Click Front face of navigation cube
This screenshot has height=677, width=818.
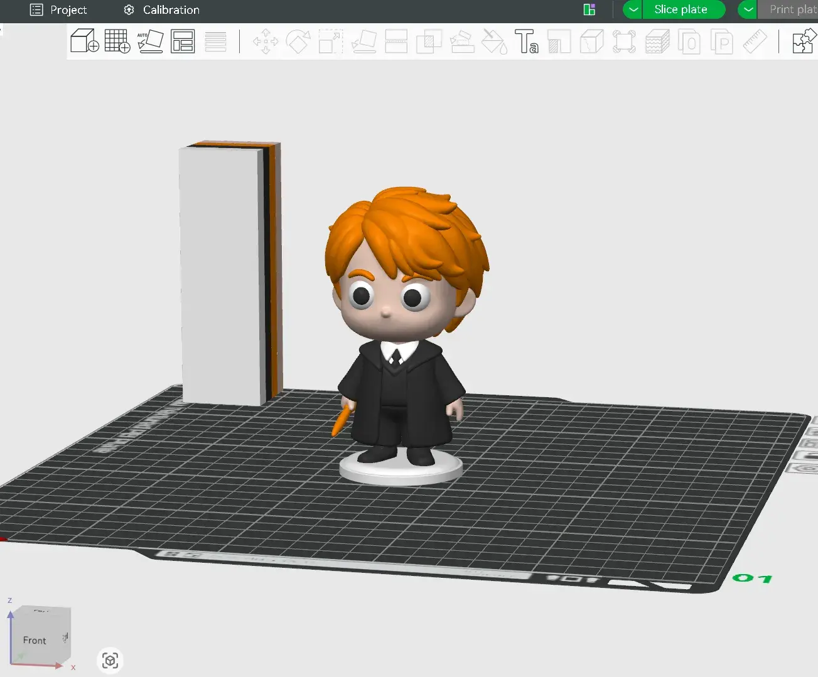pyautogui.click(x=35, y=640)
